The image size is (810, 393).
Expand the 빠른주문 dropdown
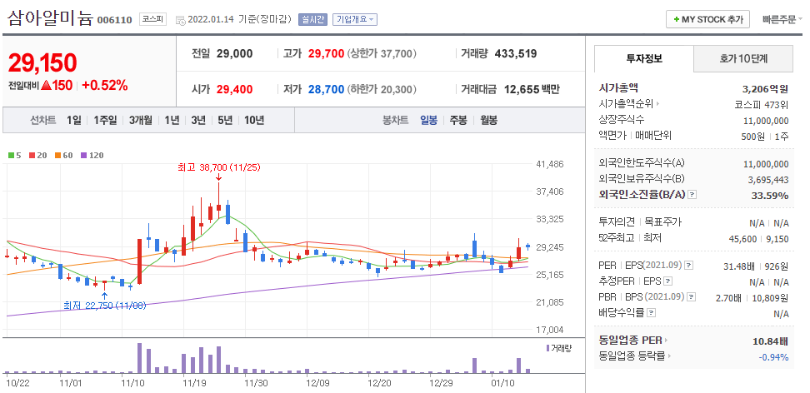tap(782, 20)
